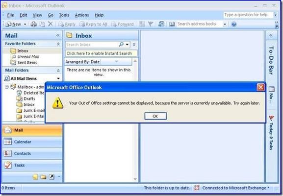
Task: Select Inbox under Favorite Folders
Action: pyautogui.click(x=23, y=51)
